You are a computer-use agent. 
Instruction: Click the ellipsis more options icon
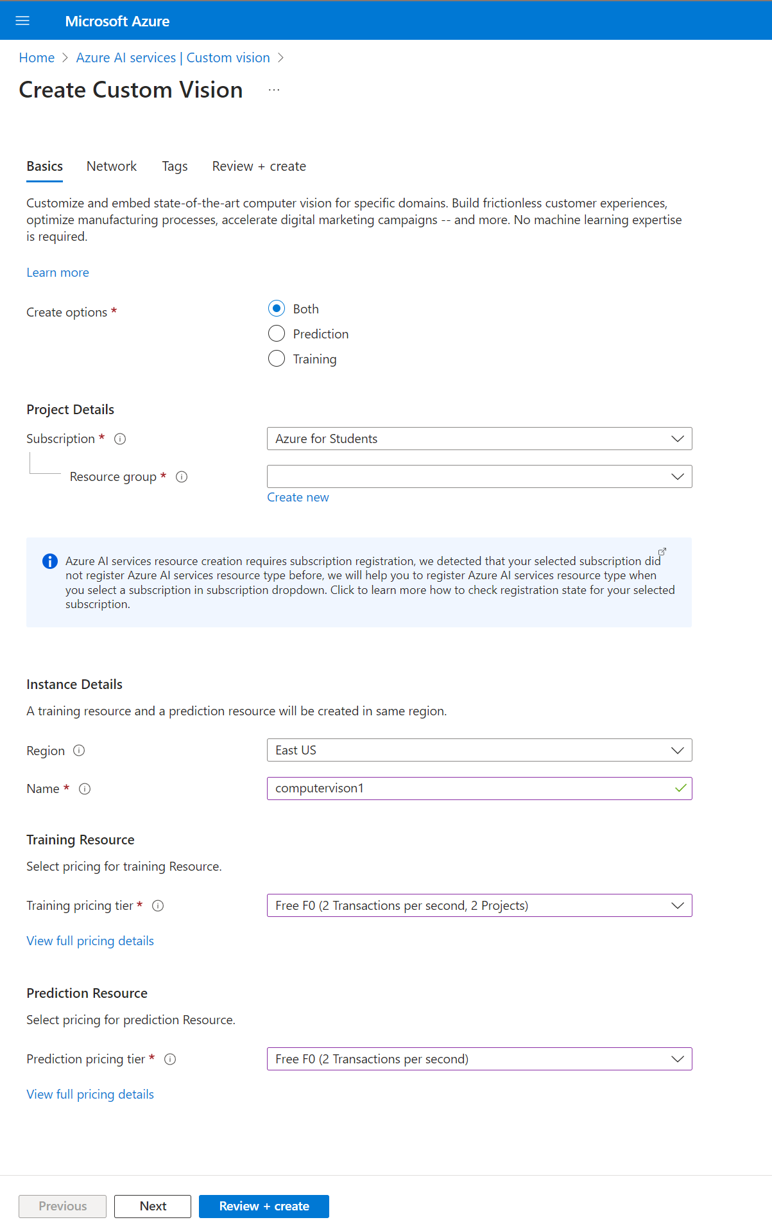pos(274,90)
